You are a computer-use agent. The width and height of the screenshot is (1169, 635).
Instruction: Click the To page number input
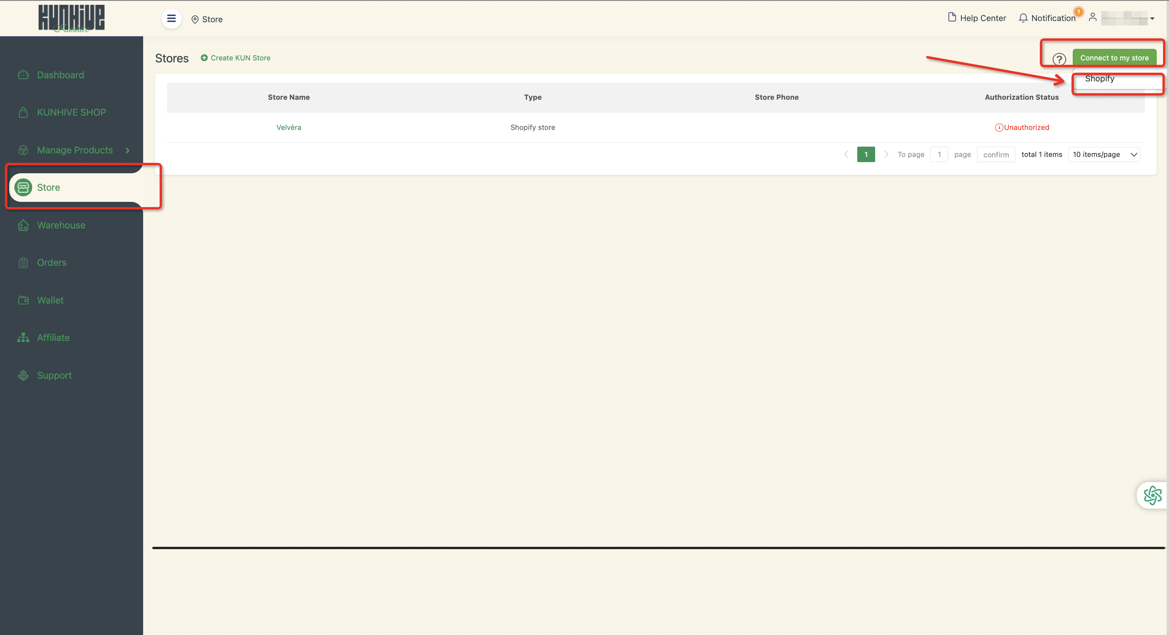tap(939, 155)
